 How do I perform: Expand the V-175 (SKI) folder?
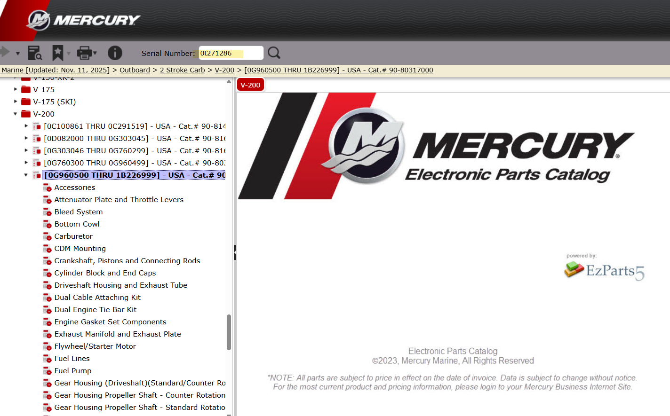click(16, 101)
